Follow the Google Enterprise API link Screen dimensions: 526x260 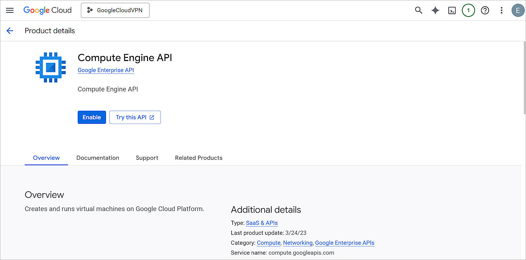(106, 70)
